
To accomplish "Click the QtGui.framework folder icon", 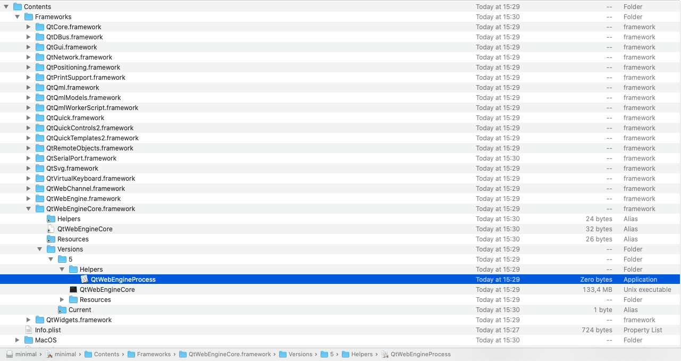I will (40, 47).
